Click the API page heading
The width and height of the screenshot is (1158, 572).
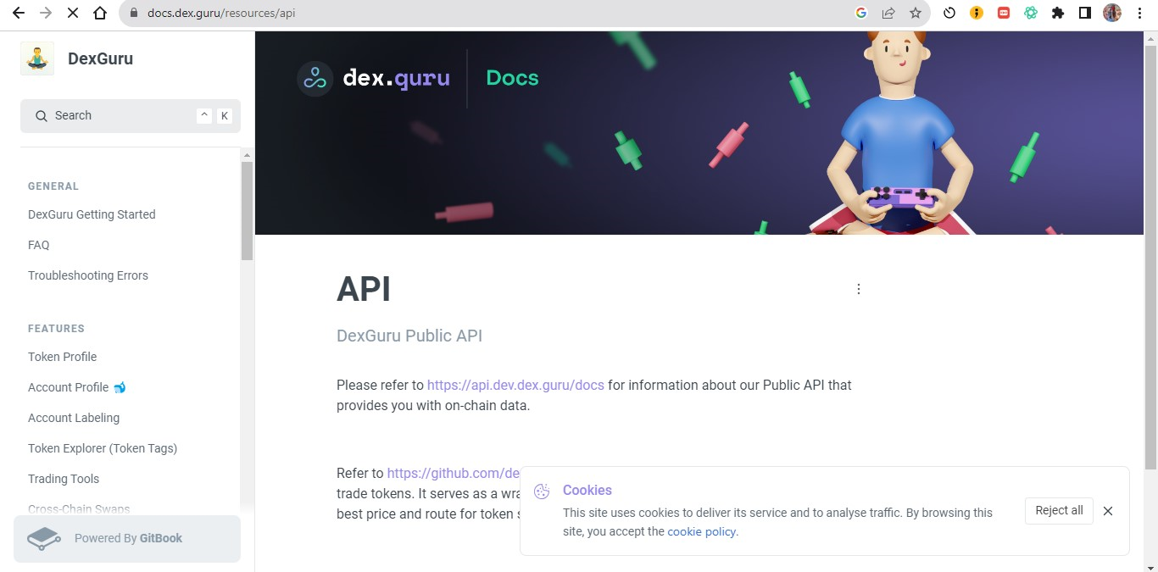point(364,289)
